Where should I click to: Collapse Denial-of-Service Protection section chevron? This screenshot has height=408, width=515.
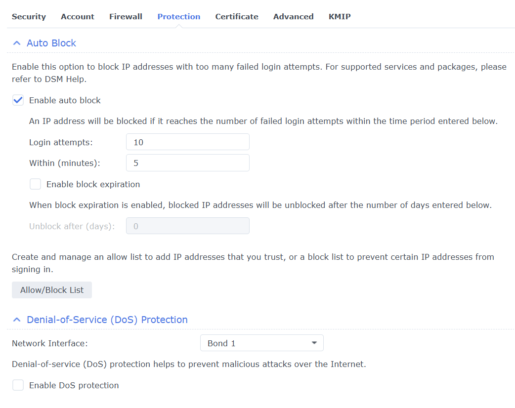17,320
